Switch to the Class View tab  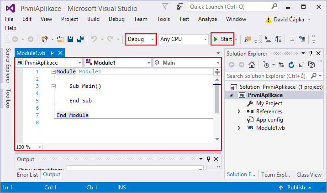[x=309, y=174]
